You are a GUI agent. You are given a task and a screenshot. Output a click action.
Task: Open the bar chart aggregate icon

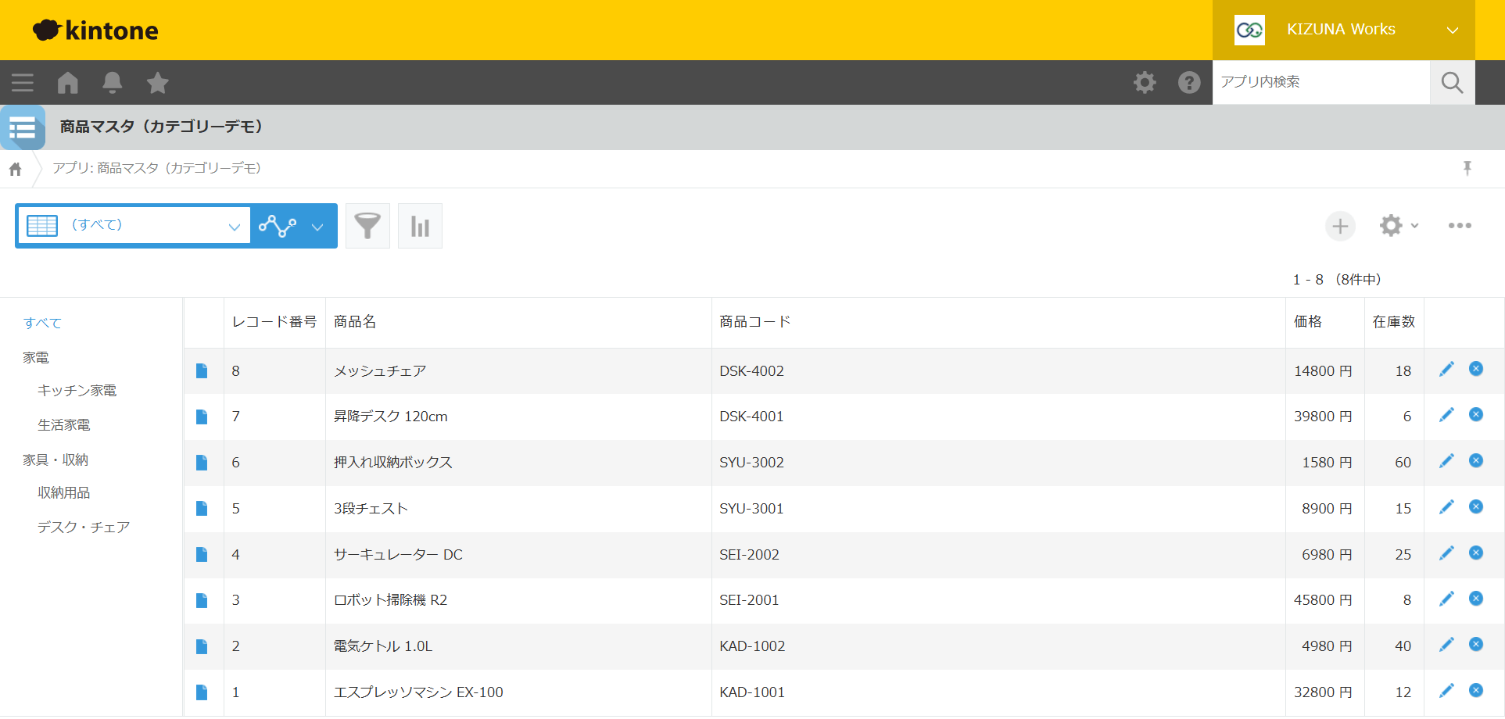click(x=420, y=226)
